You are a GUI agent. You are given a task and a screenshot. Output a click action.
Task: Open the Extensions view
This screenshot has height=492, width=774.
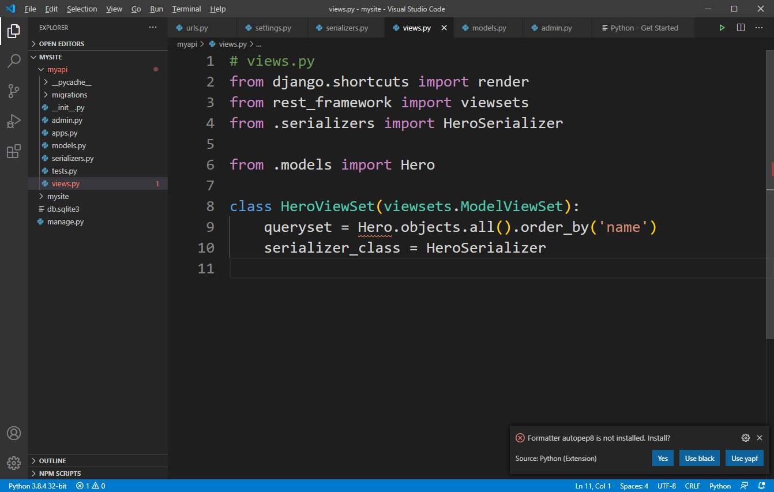tap(14, 151)
